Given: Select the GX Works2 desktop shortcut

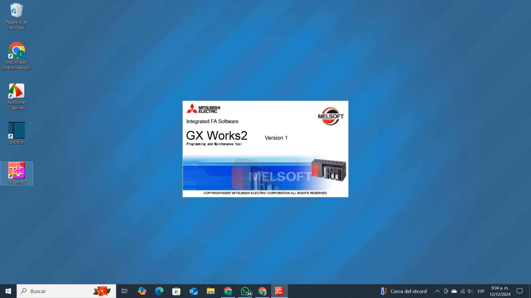Looking at the screenshot, I should tap(16, 173).
